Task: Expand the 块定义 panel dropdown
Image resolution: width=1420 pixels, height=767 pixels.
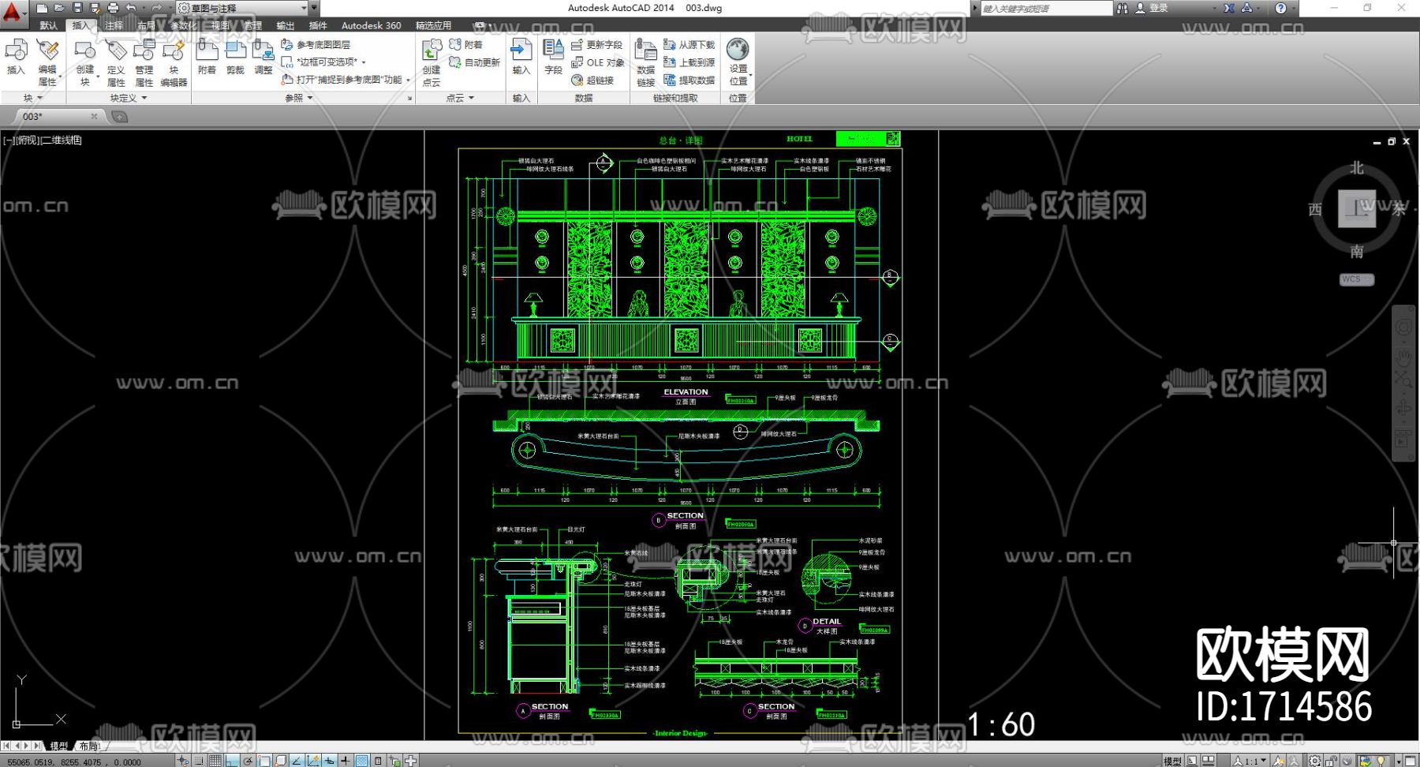Action: click(129, 98)
